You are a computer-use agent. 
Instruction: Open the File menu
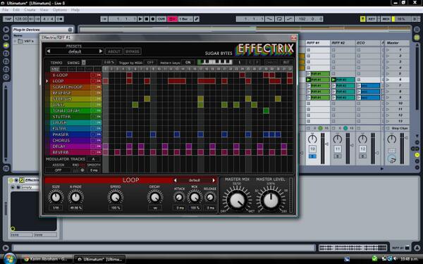coord(5,10)
